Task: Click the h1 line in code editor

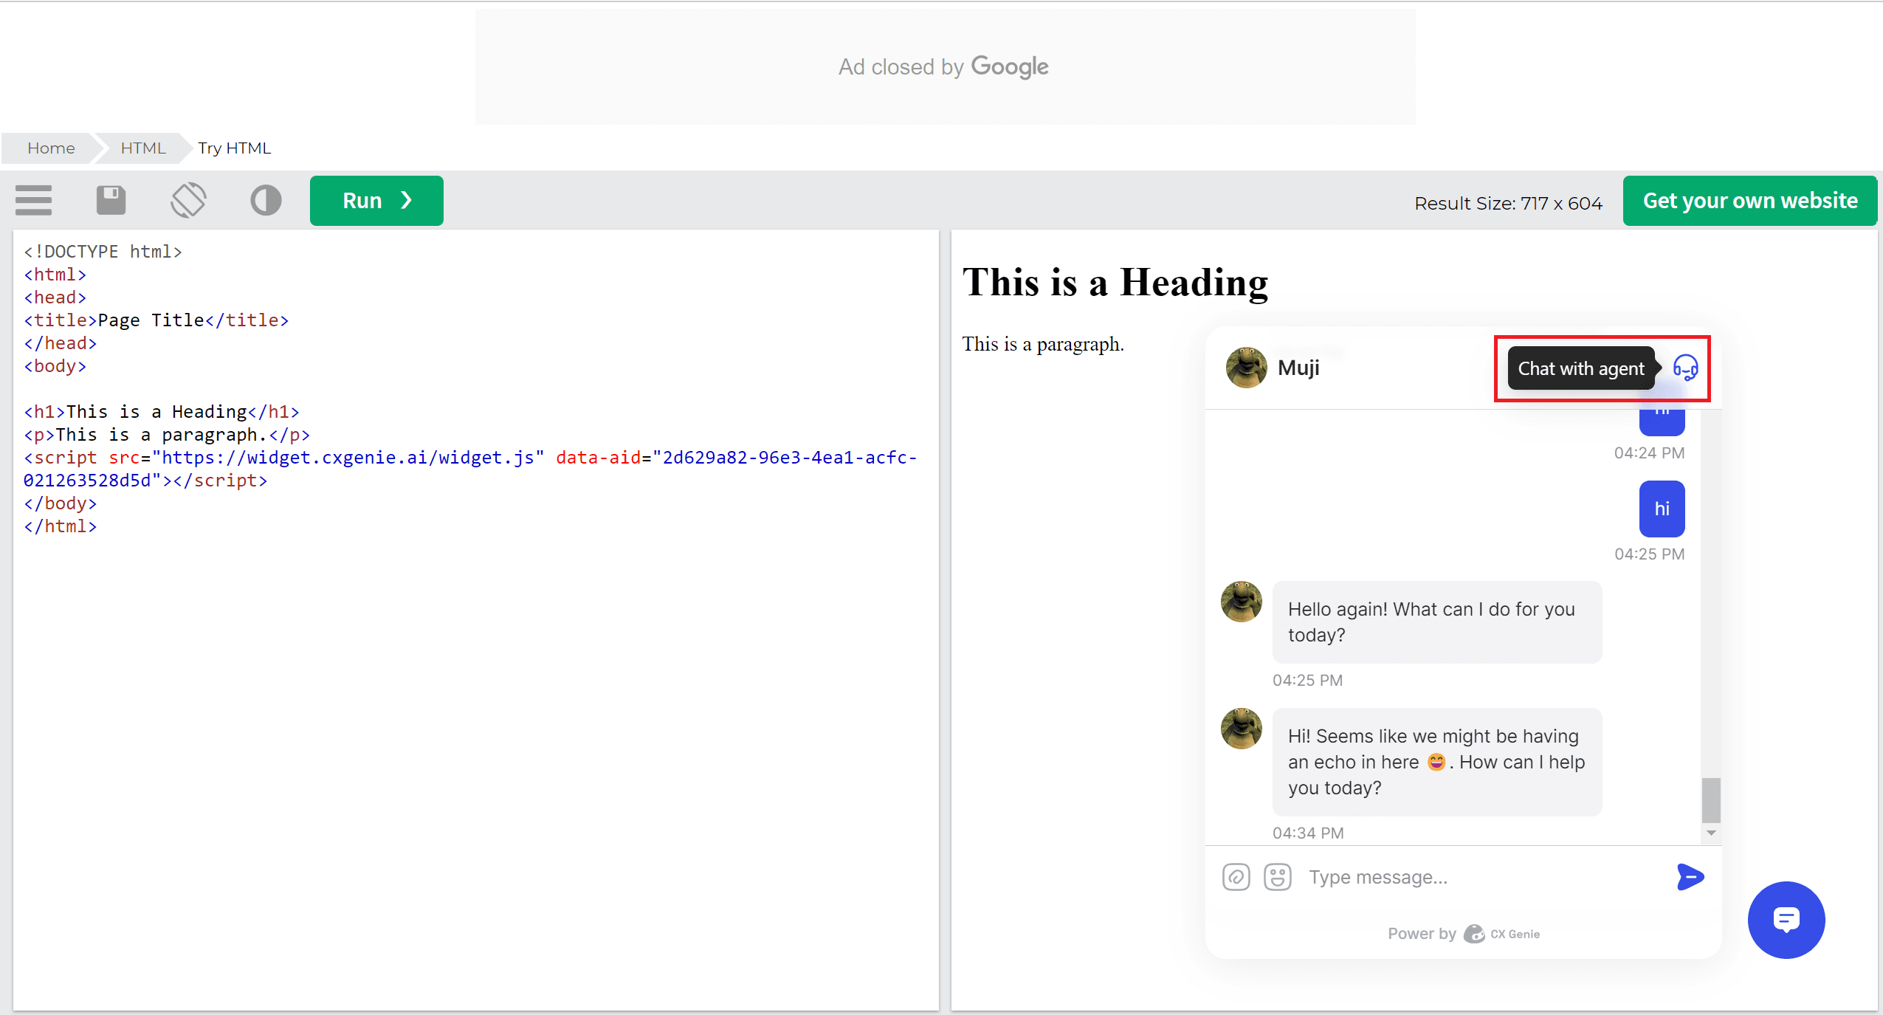Action: (162, 412)
